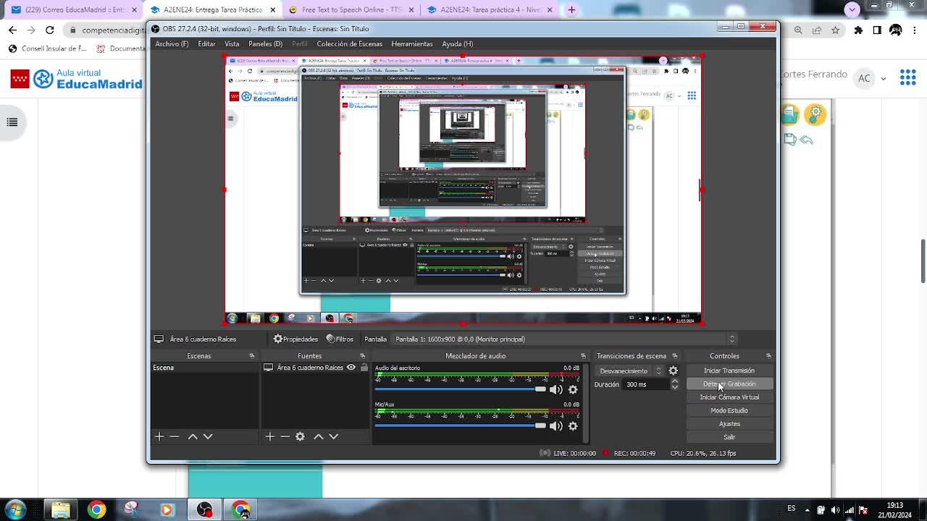Open Ajustes in Controles panel

729,423
